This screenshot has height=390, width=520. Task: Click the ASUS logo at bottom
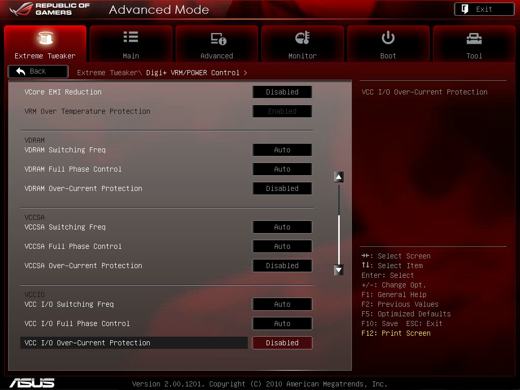(32, 382)
